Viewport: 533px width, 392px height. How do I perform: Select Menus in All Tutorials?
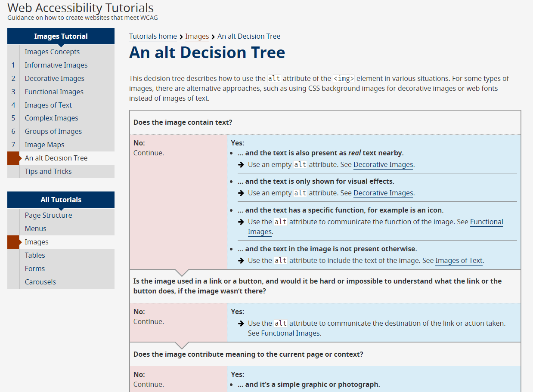pos(35,228)
